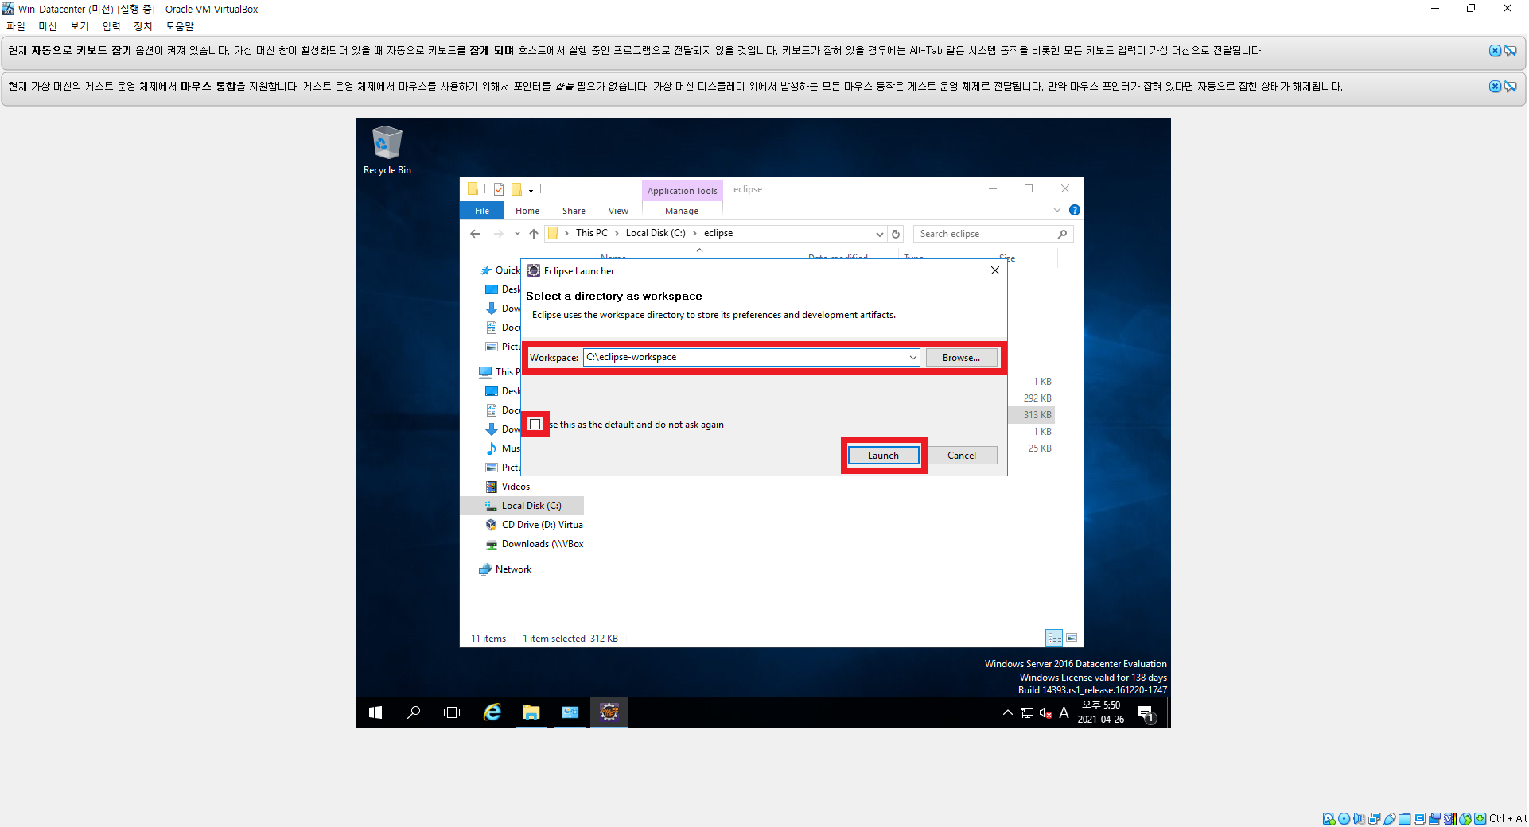Expand the ribbon with the chevron

click(1057, 210)
